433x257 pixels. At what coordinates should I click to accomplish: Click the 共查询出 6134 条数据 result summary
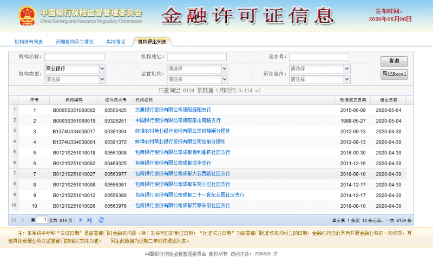pyautogui.click(x=209, y=90)
